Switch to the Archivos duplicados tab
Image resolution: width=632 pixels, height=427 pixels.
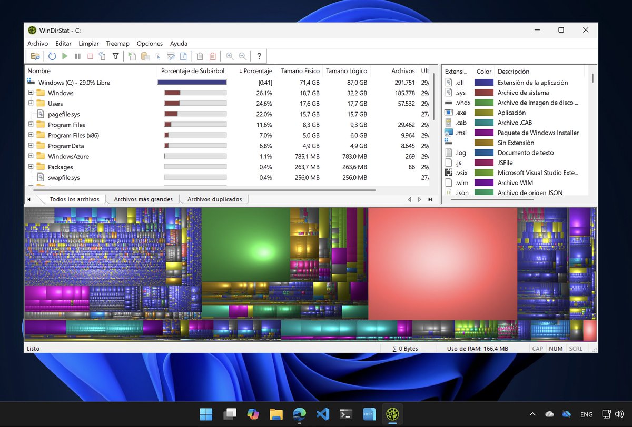tap(215, 199)
